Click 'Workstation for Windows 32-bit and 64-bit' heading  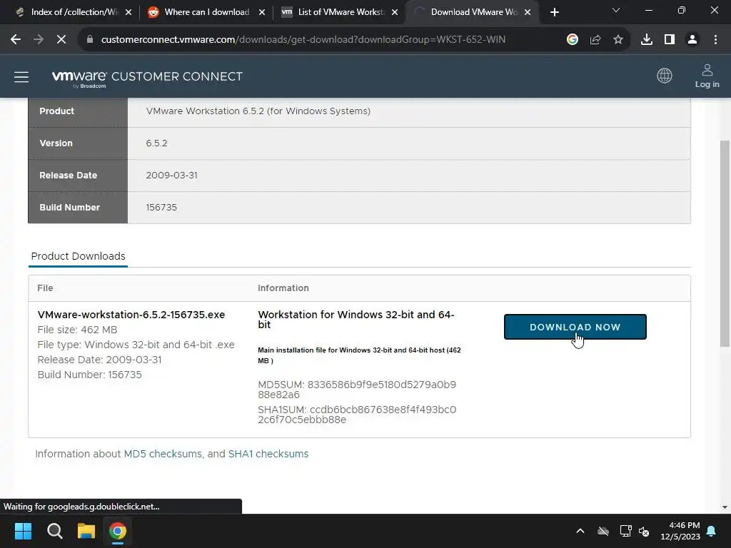tap(356, 319)
